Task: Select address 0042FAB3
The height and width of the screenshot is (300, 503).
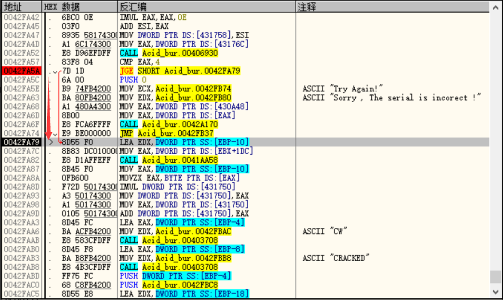Action: [22, 258]
